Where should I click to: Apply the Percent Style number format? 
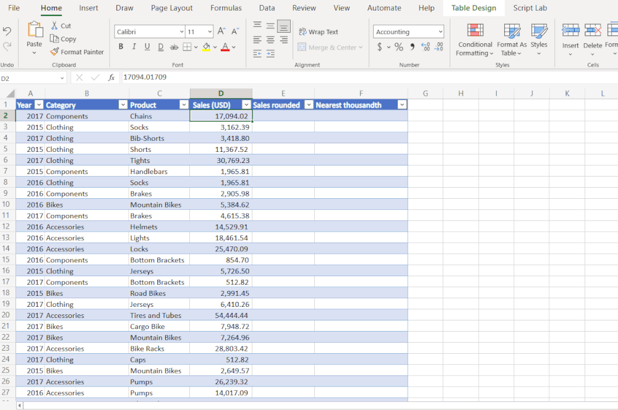pos(398,46)
